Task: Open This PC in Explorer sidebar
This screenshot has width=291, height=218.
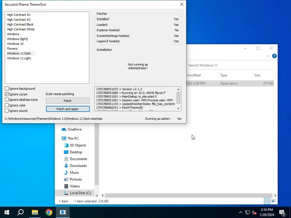Action: click(x=73, y=138)
